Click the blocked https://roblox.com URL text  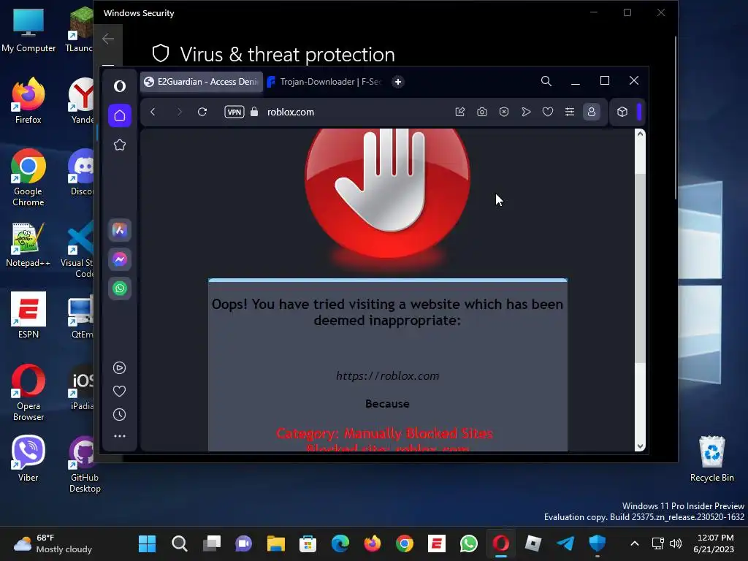click(x=387, y=376)
